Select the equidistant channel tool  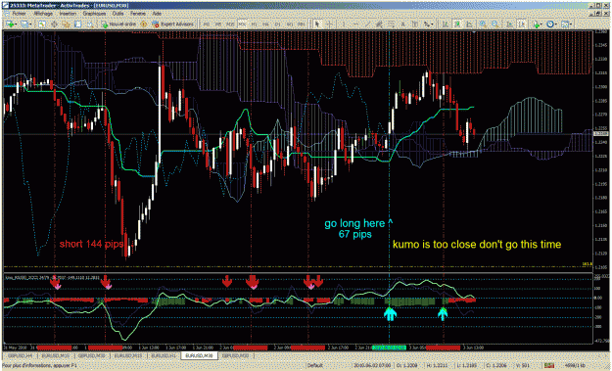pyautogui.click(x=379, y=24)
